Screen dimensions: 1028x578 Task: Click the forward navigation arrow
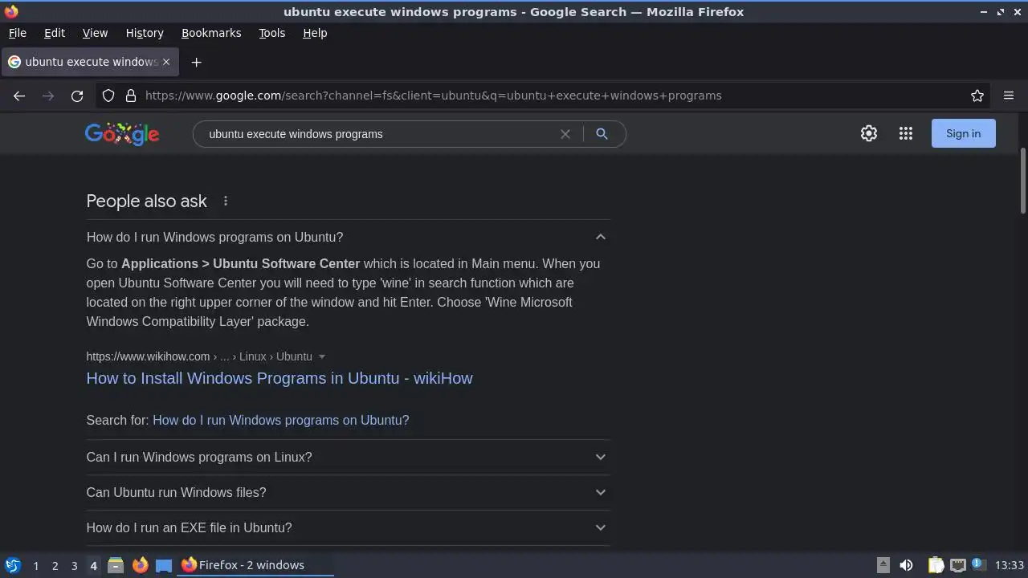[48, 96]
